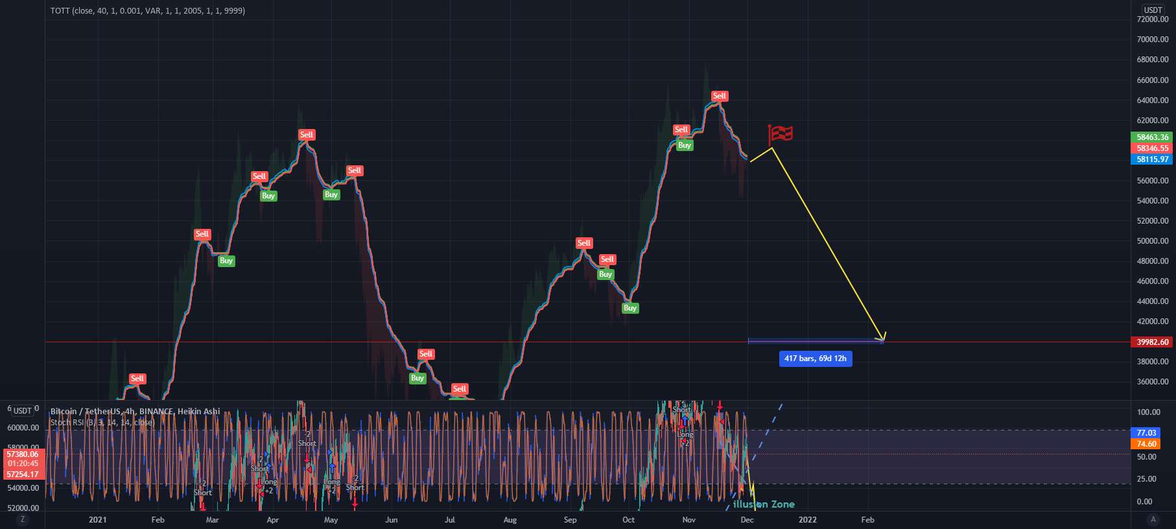This screenshot has width=1176, height=529.
Task: Select Sell label at mid-April peak near 62000
Action: point(307,135)
